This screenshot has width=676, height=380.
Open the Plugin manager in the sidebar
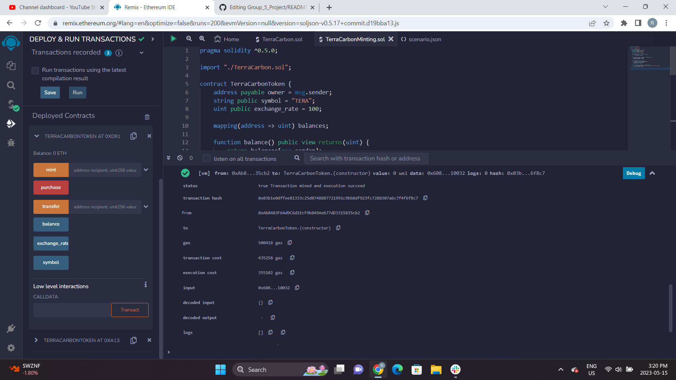point(11,328)
